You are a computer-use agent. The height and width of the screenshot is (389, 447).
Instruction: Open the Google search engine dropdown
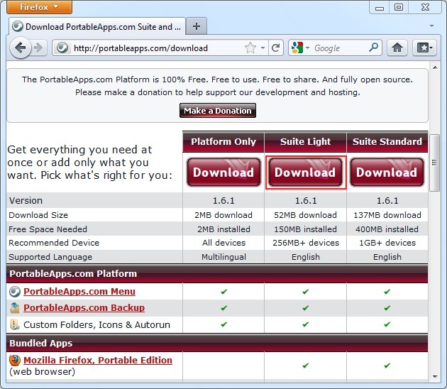[x=300, y=48]
